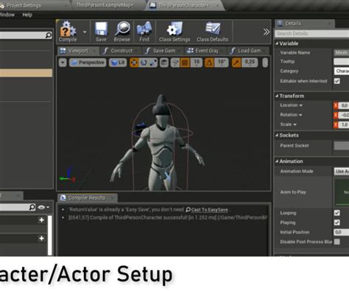Edit the Rotation X value

pyautogui.click(x=342, y=115)
